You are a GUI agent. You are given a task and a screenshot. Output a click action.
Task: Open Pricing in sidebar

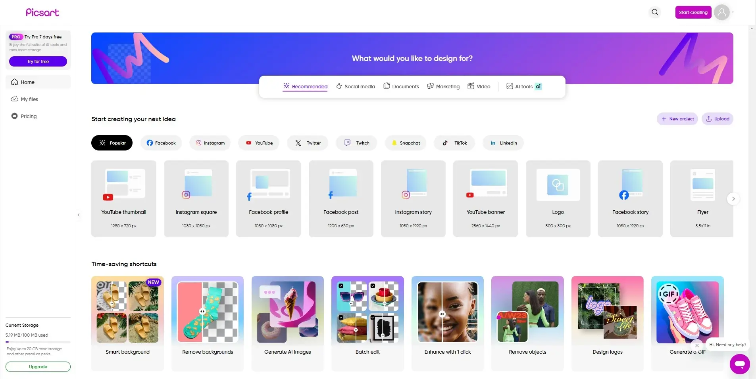pos(38,116)
